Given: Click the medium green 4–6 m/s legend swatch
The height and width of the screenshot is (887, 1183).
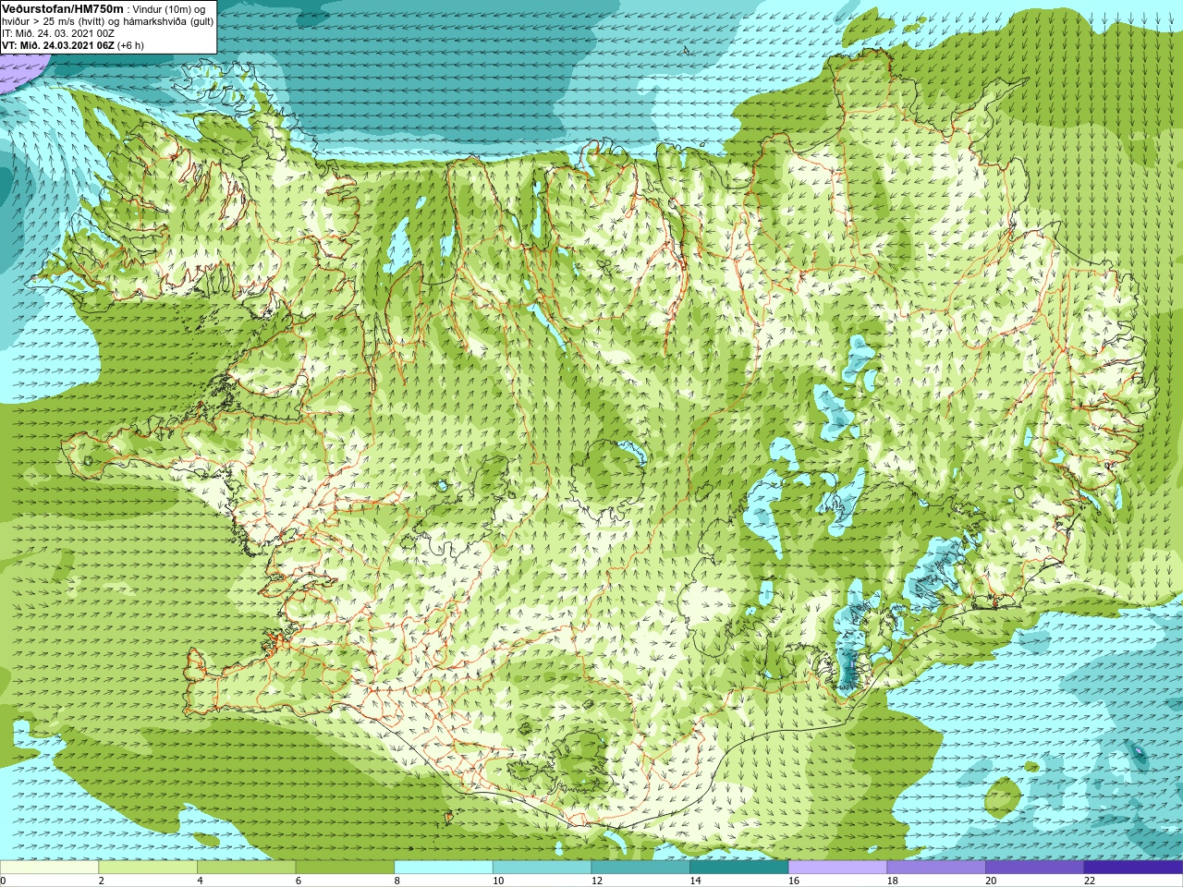Looking at the screenshot, I should (247, 868).
